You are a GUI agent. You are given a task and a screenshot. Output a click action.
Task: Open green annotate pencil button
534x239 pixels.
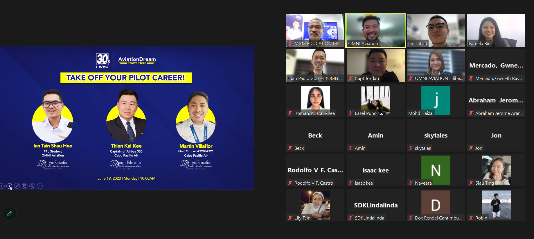[x=10, y=214]
